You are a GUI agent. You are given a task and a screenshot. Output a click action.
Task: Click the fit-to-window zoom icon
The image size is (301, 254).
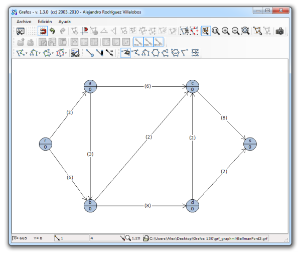coord(245,31)
